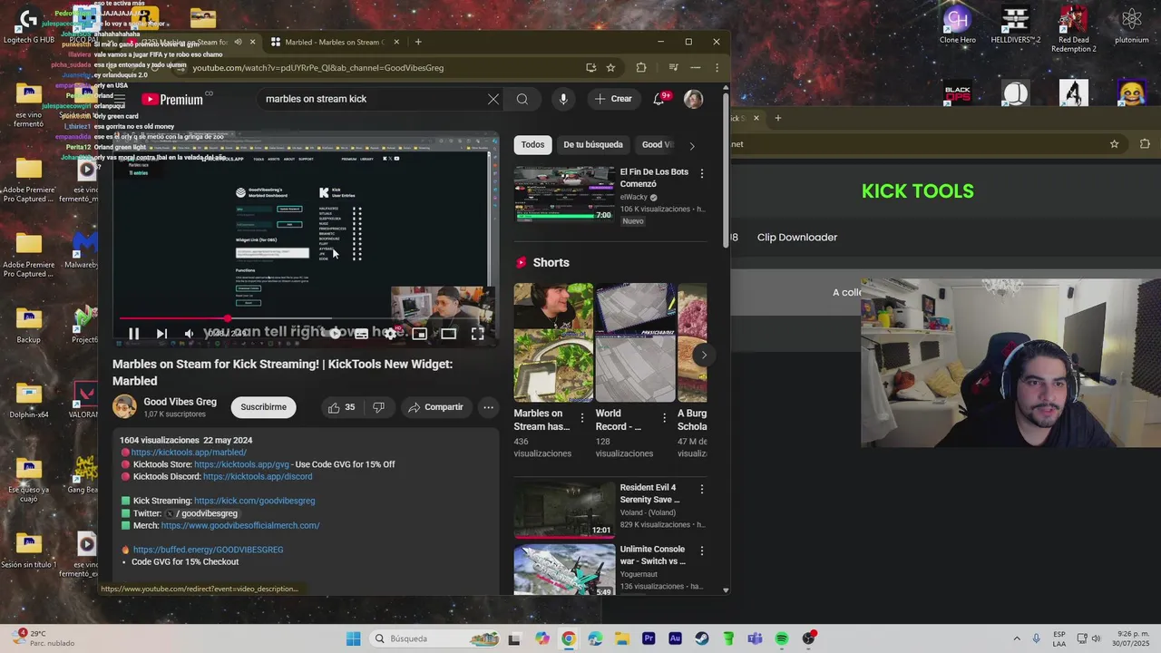1161x653 pixels.
Task: Open a new browser tab
Action: point(418,42)
